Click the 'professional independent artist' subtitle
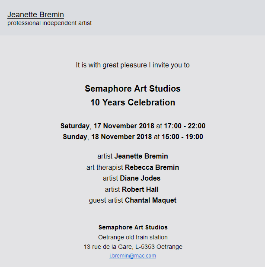Image resolution: width=265 pixels, height=267 pixels. pos(49,23)
